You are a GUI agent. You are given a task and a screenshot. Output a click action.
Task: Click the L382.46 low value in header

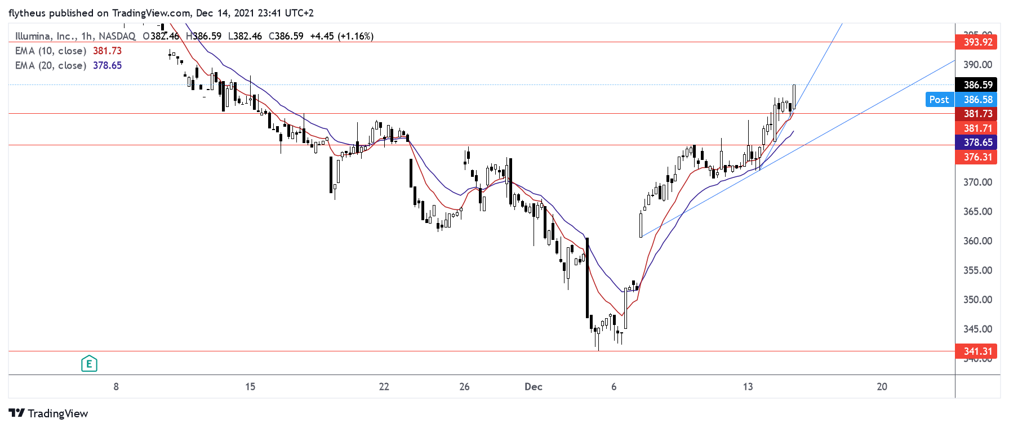[245, 36]
